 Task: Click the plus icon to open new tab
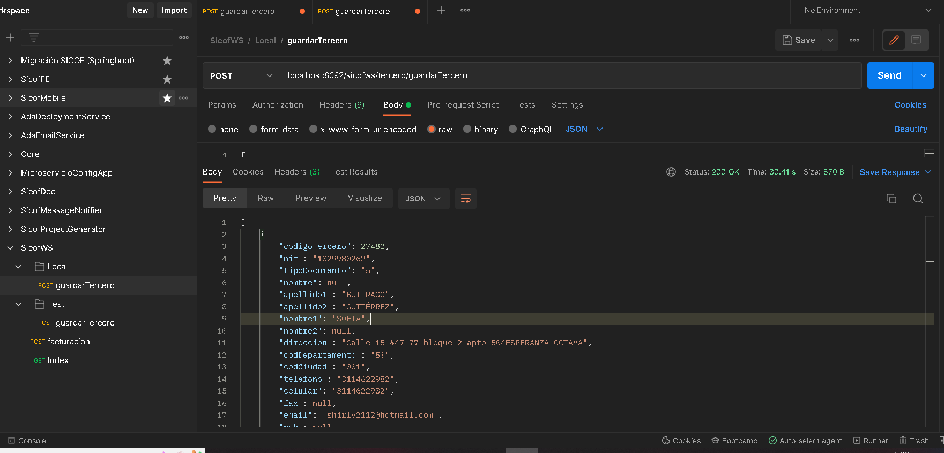point(441,10)
